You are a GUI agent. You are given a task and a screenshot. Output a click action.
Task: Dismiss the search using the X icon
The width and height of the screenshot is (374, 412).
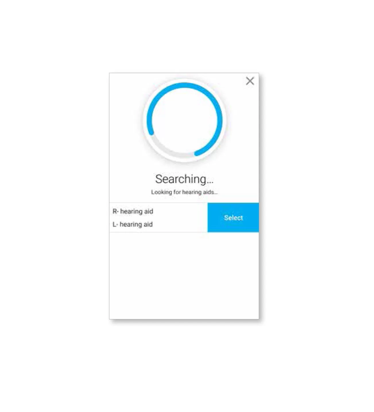(x=250, y=81)
